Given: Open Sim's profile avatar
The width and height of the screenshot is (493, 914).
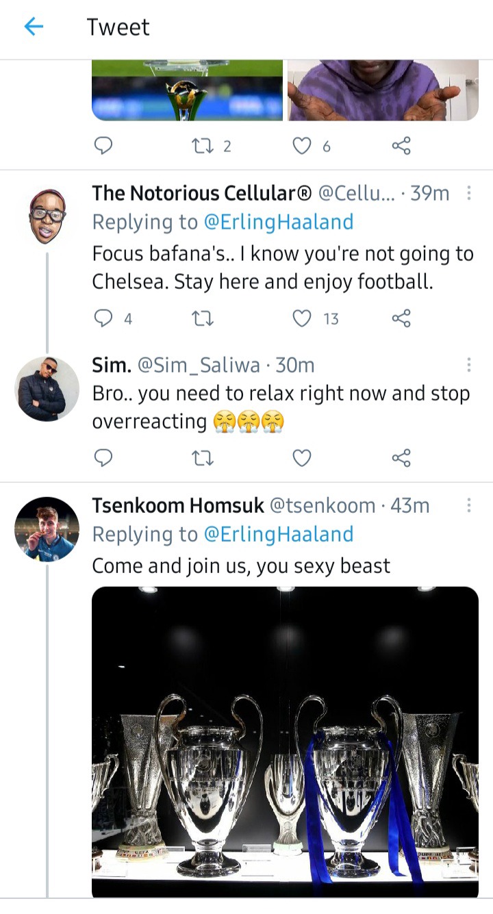Looking at the screenshot, I should click(47, 388).
